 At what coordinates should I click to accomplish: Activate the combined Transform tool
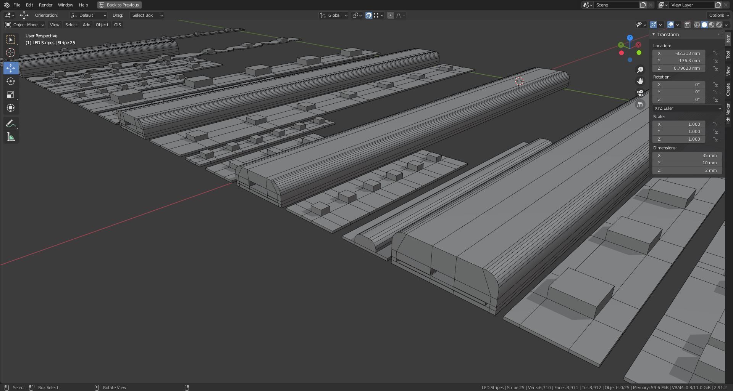click(11, 108)
